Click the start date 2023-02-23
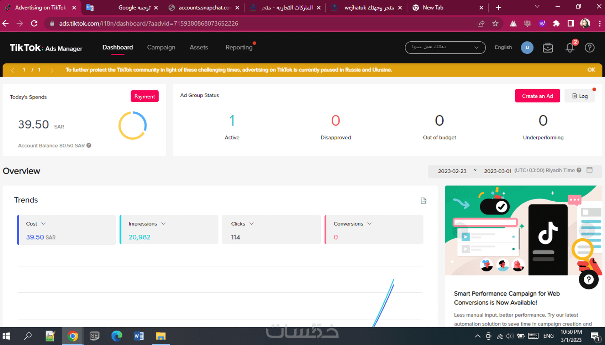Screen dimensions: 605x345 (452, 171)
